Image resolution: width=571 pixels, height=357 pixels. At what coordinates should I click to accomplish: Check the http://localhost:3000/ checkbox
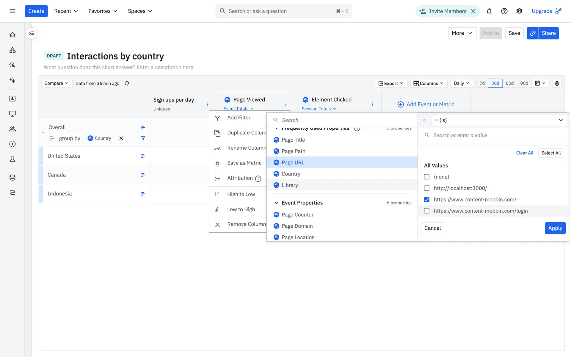click(x=427, y=188)
